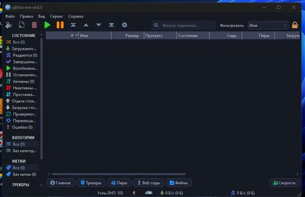This screenshot has width=305, height=197.
Task: Select the Без метки (0) item
Action: (22, 174)
